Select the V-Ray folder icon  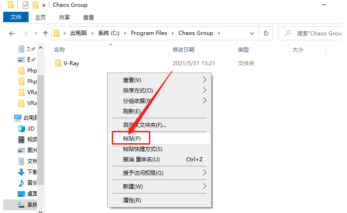tap(58, 63)
